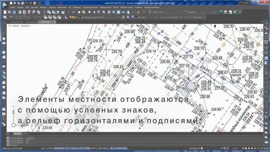Click the Undo arrow icon
The width and height of the screenshot is (270, 152).
click(68, 12)
